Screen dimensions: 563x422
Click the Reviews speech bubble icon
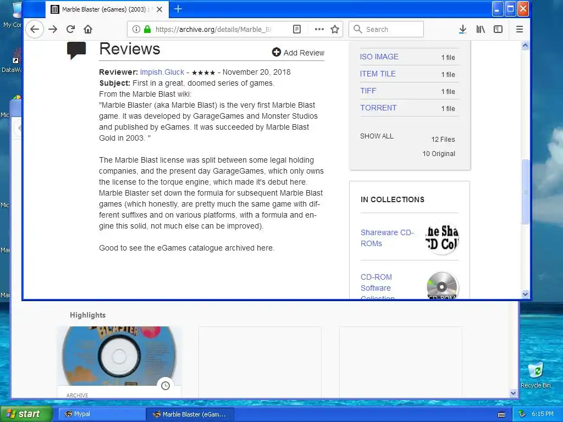tap(76, 50)
